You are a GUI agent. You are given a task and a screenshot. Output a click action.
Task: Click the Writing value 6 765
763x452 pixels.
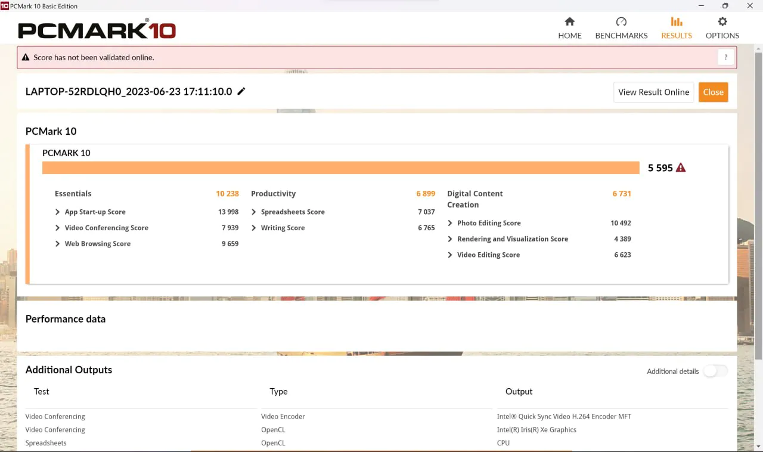pyautogui.click(x=427, y=228)
